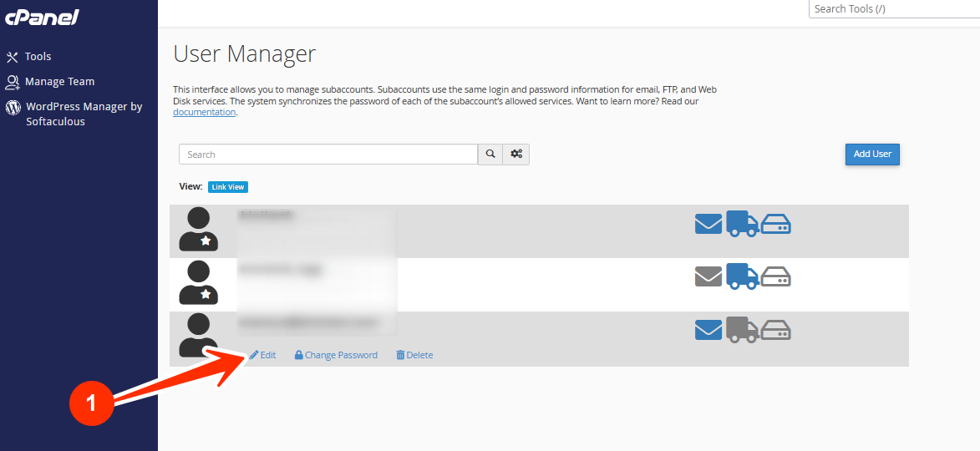
Task: Click the User Manager heading
Action: tap(245, 53)
